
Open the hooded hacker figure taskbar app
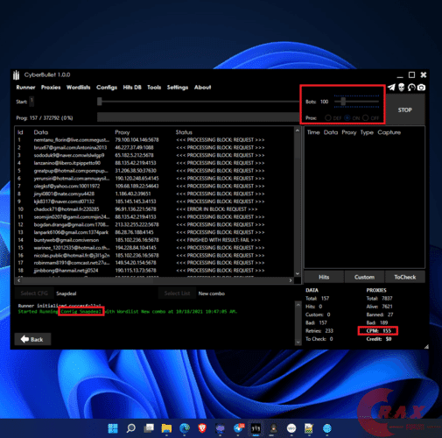click(x=274, y=428)
